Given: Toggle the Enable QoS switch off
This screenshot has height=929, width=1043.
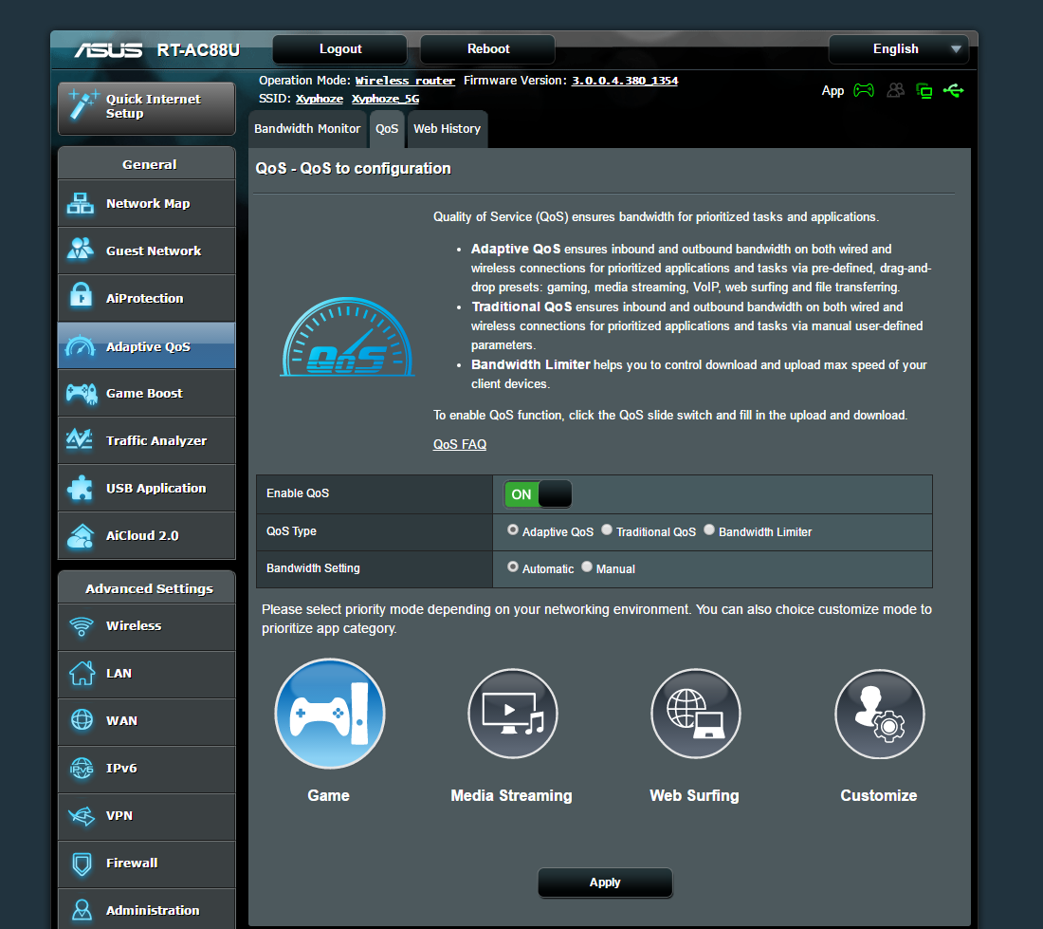Looking at the screenshot, I should coord(538,493).
